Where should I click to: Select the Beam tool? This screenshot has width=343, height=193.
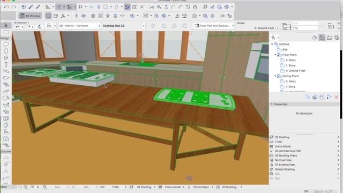point(6,71)
